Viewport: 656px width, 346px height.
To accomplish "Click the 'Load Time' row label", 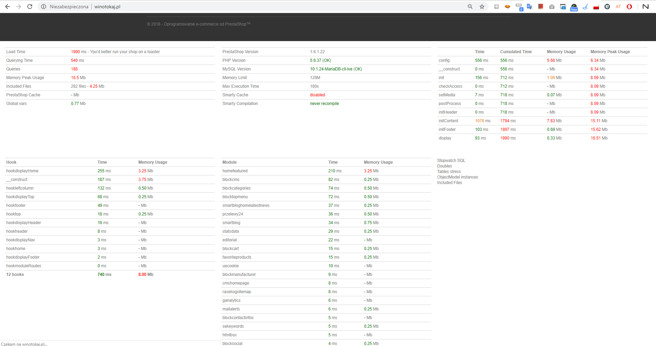I will click(16, 52).
